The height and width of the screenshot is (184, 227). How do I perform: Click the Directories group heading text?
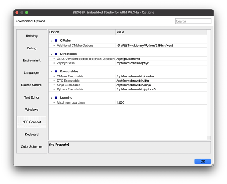(x=69, y=54)
